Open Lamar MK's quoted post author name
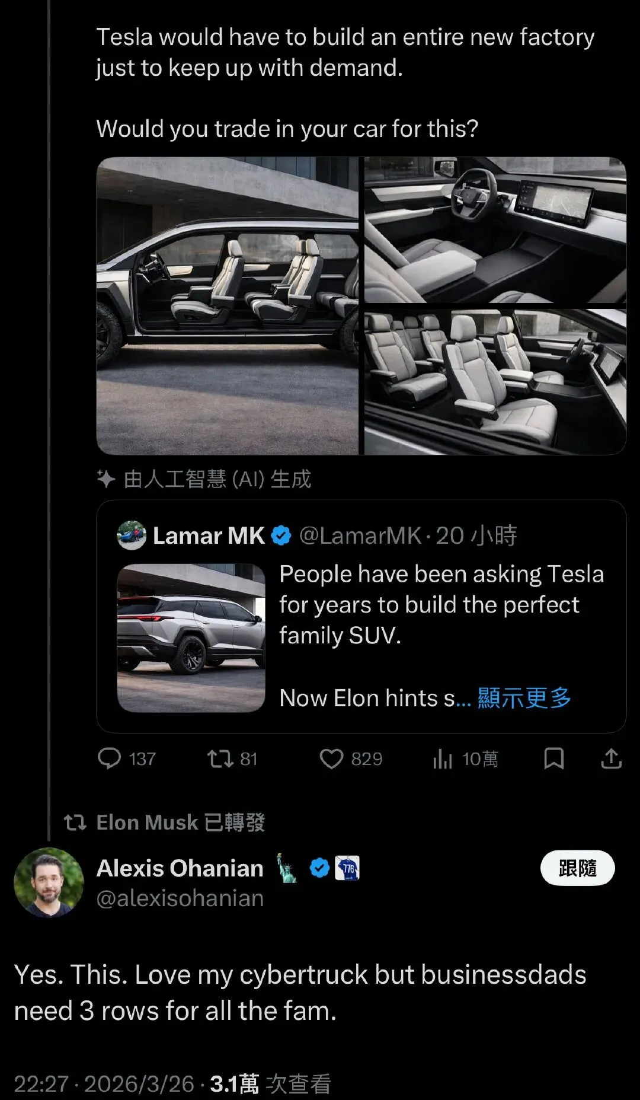The image size is (640, 1100). tap(209, 535)
